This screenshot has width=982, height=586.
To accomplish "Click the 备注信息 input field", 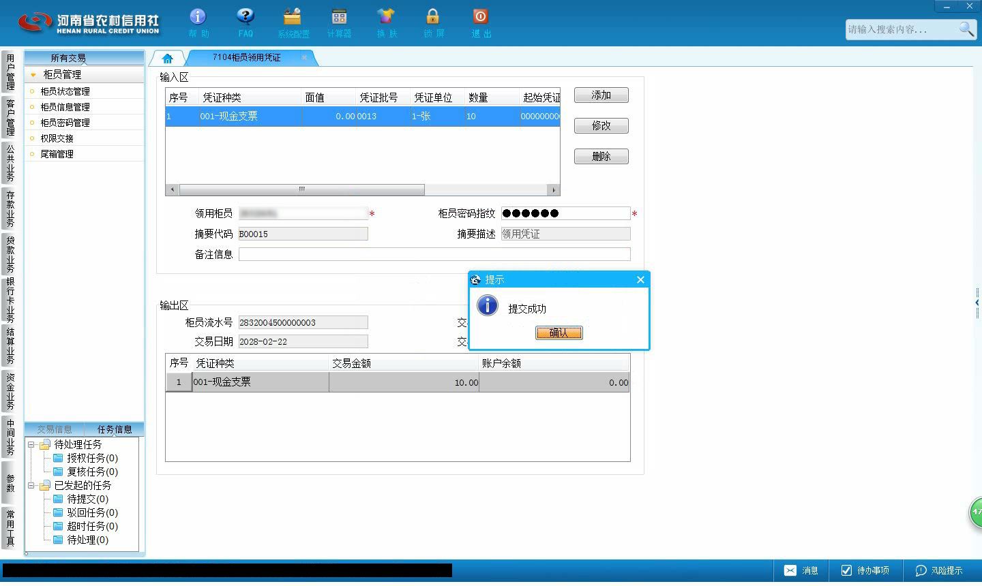I will pyautogui.click(x=434, y=254).
